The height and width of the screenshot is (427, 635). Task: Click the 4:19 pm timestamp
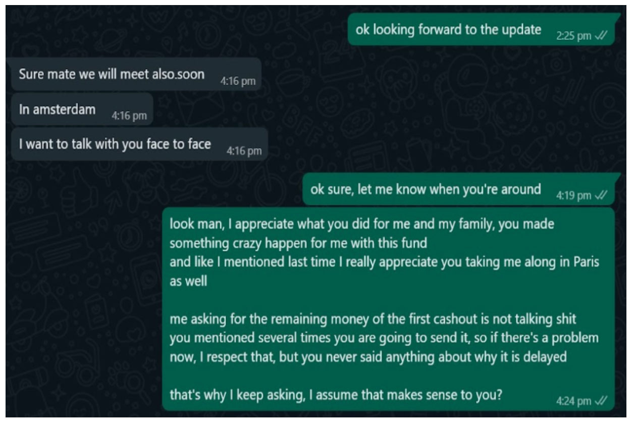coord(573,195)
